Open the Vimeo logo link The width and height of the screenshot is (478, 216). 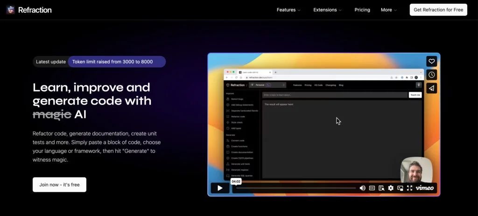click(425, 188)
